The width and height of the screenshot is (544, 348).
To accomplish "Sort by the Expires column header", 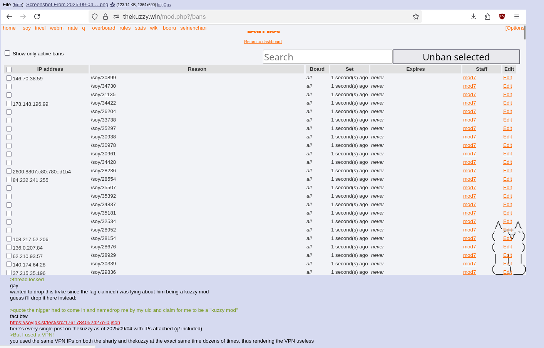I will click(x=415, y=69).
